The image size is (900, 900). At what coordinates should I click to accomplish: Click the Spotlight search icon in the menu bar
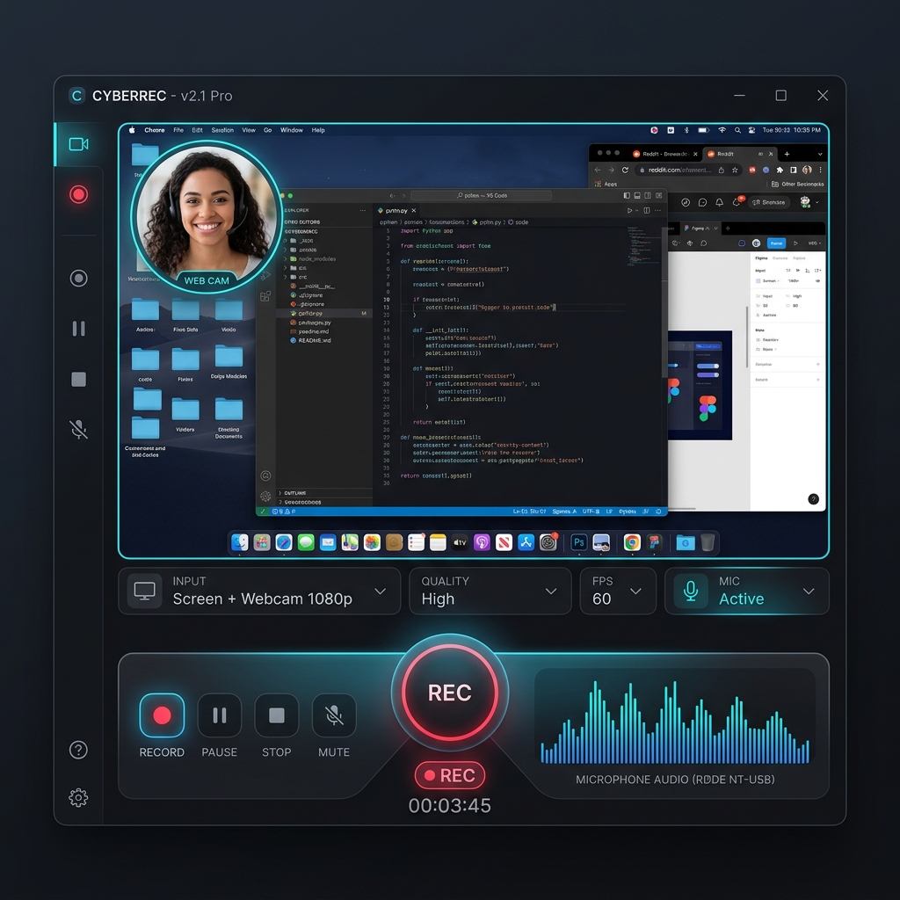[737, 130]
